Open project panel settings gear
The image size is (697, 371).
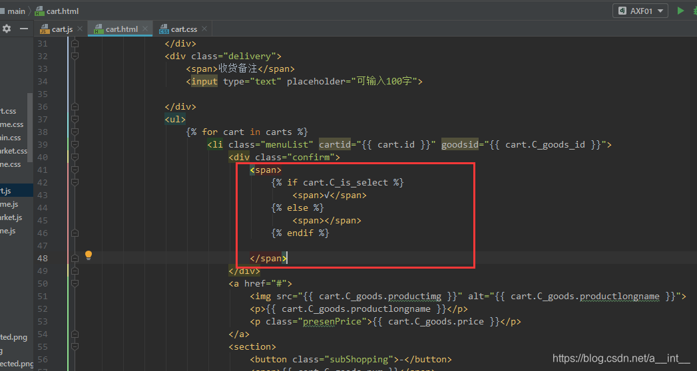pos(6,29)
